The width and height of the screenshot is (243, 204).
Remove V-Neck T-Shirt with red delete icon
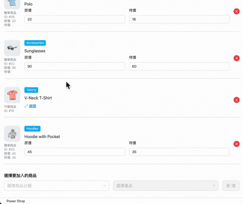pos(237,100)
